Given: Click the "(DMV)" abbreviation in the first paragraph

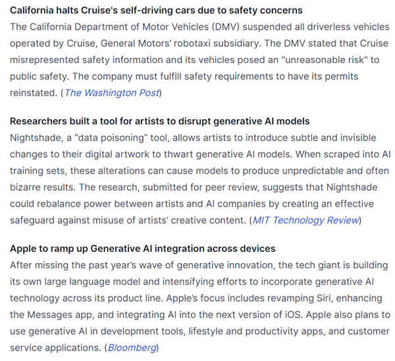Looking at the screenshot, I should pos(225,27).
